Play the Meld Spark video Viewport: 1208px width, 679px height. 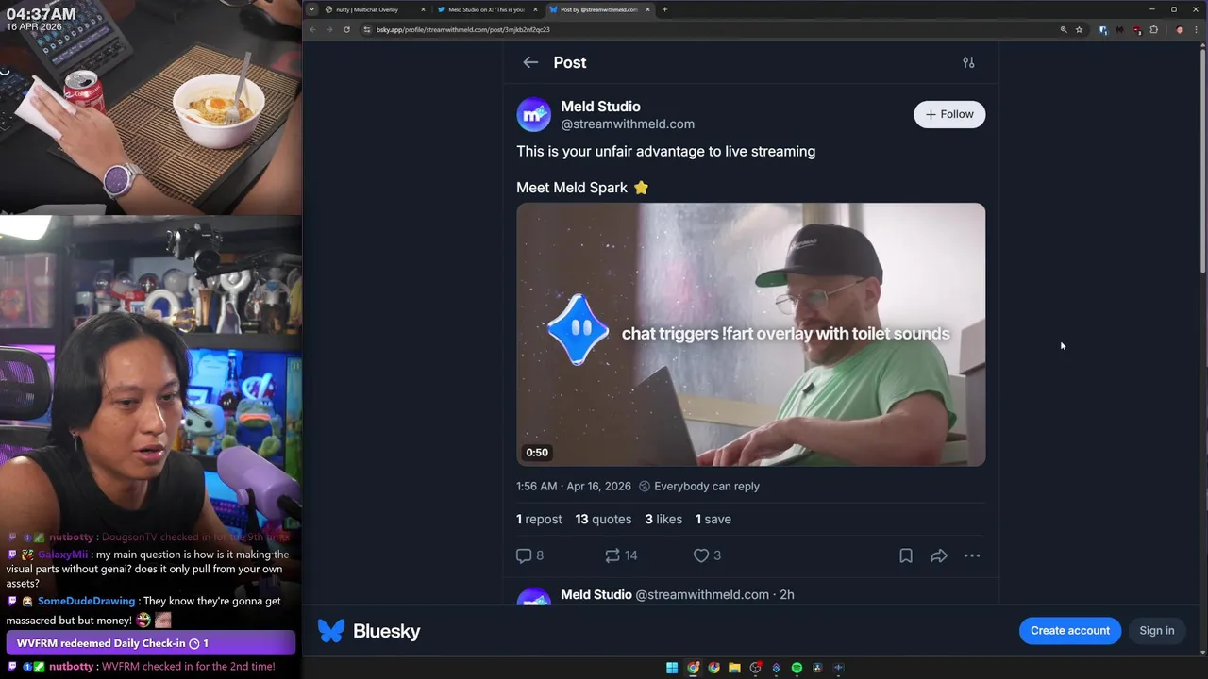[x=750, y=334]
